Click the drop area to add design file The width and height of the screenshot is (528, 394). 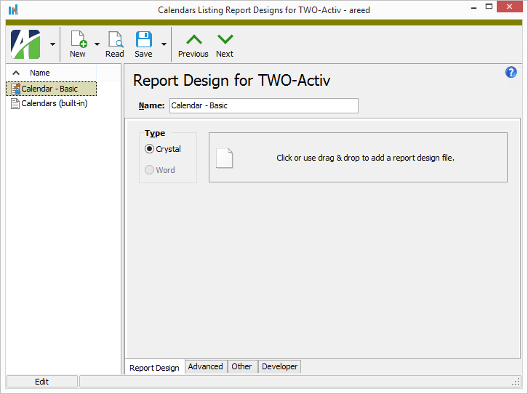(x=358, y=158)
